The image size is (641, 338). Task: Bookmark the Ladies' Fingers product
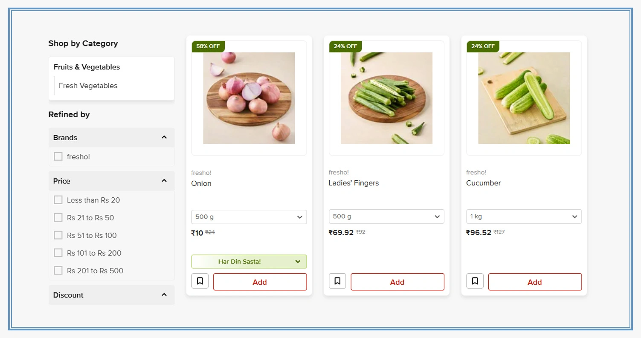[x=337, y=281]
